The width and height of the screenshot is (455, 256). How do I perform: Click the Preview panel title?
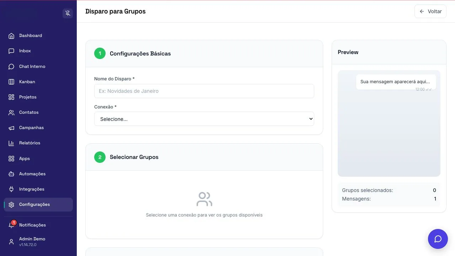[x=348, y=52]
